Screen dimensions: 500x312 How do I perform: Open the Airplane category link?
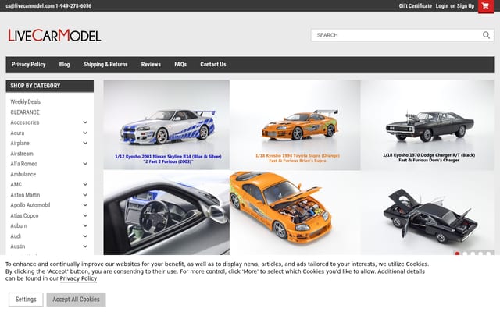coord(20,143)
